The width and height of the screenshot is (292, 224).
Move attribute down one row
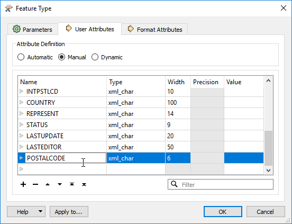60,184
